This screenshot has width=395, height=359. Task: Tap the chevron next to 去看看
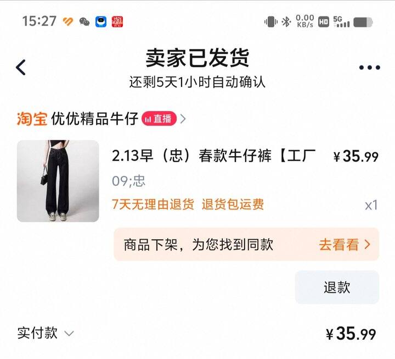click(x=368, y=245)
